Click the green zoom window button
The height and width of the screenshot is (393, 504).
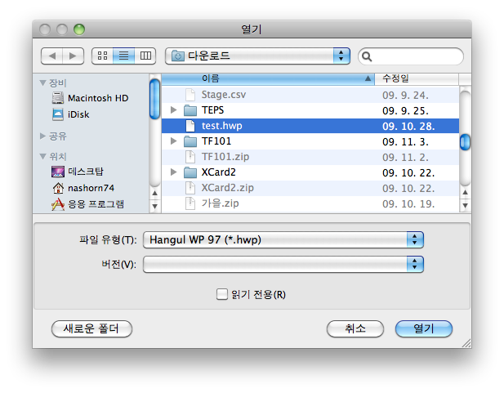[79, 29]
